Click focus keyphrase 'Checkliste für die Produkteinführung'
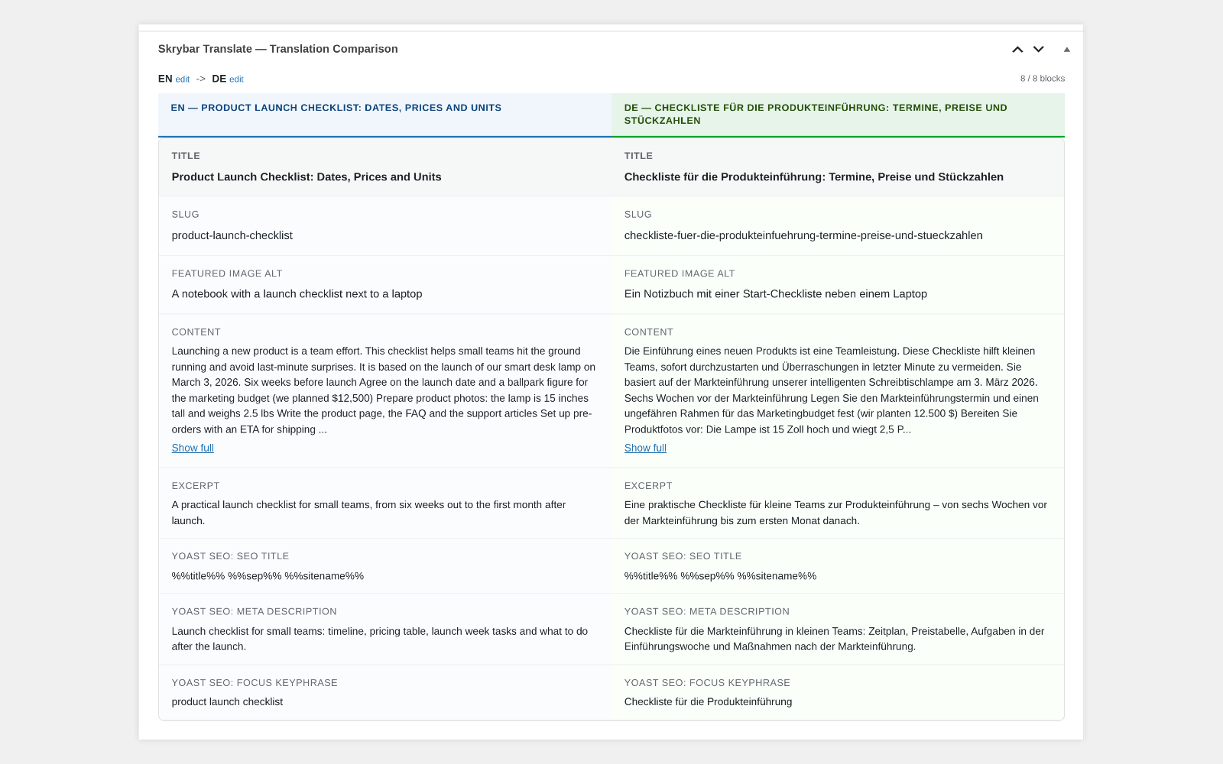 [708, 701]
